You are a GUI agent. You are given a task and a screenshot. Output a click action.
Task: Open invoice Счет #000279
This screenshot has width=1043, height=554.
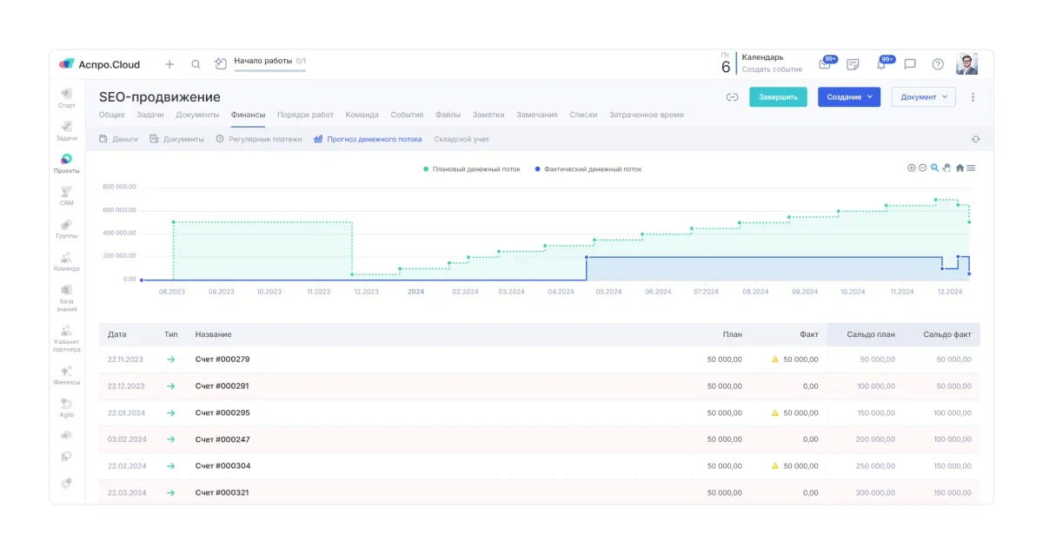coord(223,359)
